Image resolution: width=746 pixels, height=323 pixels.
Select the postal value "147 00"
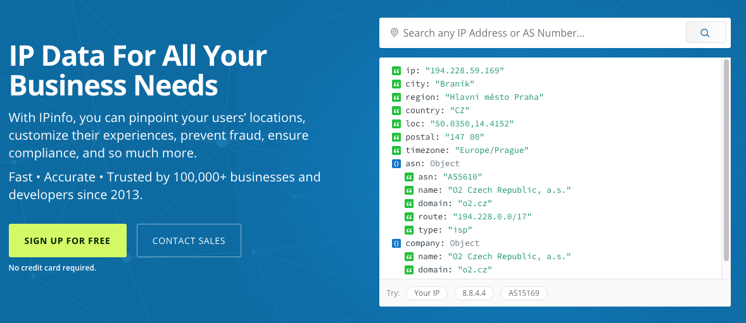tap(464, 137)
